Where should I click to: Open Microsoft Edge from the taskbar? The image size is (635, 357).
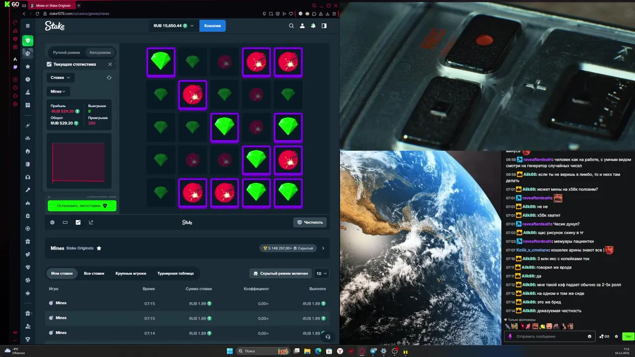tap(318, 351)
